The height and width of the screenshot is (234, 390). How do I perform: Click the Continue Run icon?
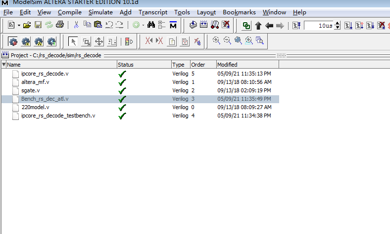359,26
